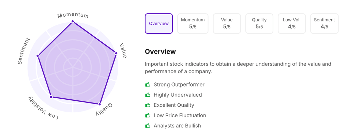Click thumbs-up icon beside Analysts are Bullish
The width and height of the screenshot is (349, 137).
click(x=148, y=125)
